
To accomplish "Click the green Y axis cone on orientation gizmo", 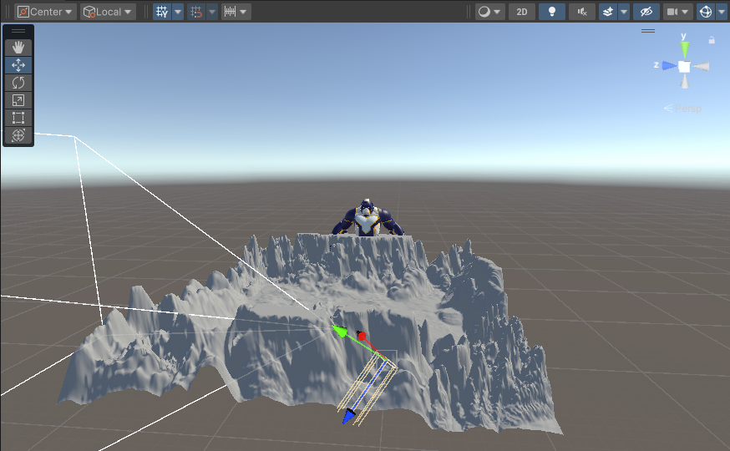I will coord(684,49).
